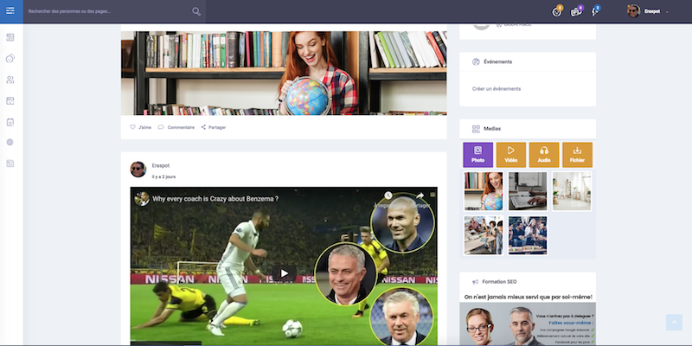
Task: Open the calendar events sidebar icon
Action: coord(10,122)
